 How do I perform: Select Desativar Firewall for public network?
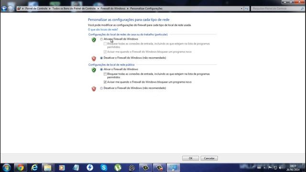pyautogui.click(x=101, y=88)
